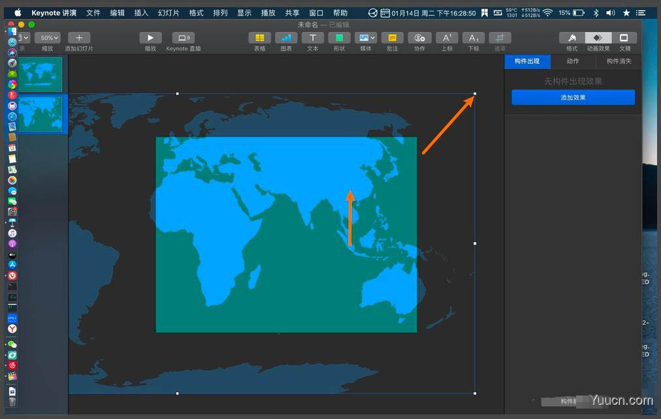
Task: Click the Play slideshow button
Action: tap(150, 38)
